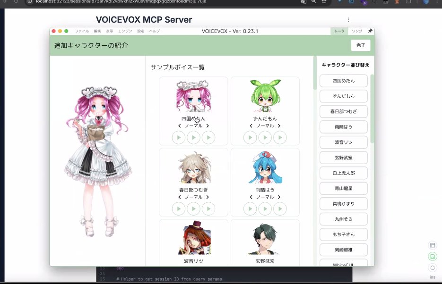Select 白上虎太郎 in the reorder list
Screen dimensions: 442x284
pos(343,173)
